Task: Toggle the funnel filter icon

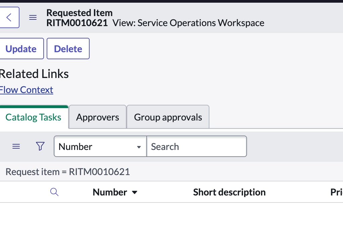Action: click(40, 146)
